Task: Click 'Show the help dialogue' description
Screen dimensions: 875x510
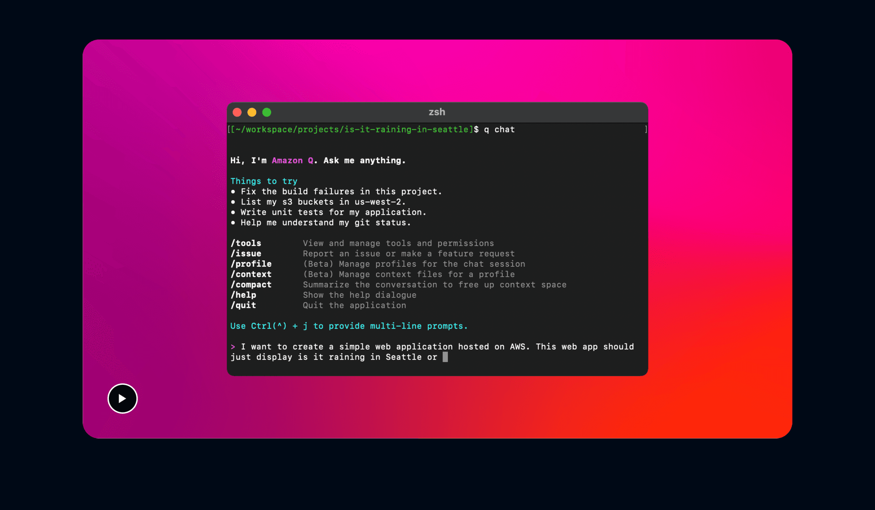Action: pyautogui.click(x=360, y=295)
